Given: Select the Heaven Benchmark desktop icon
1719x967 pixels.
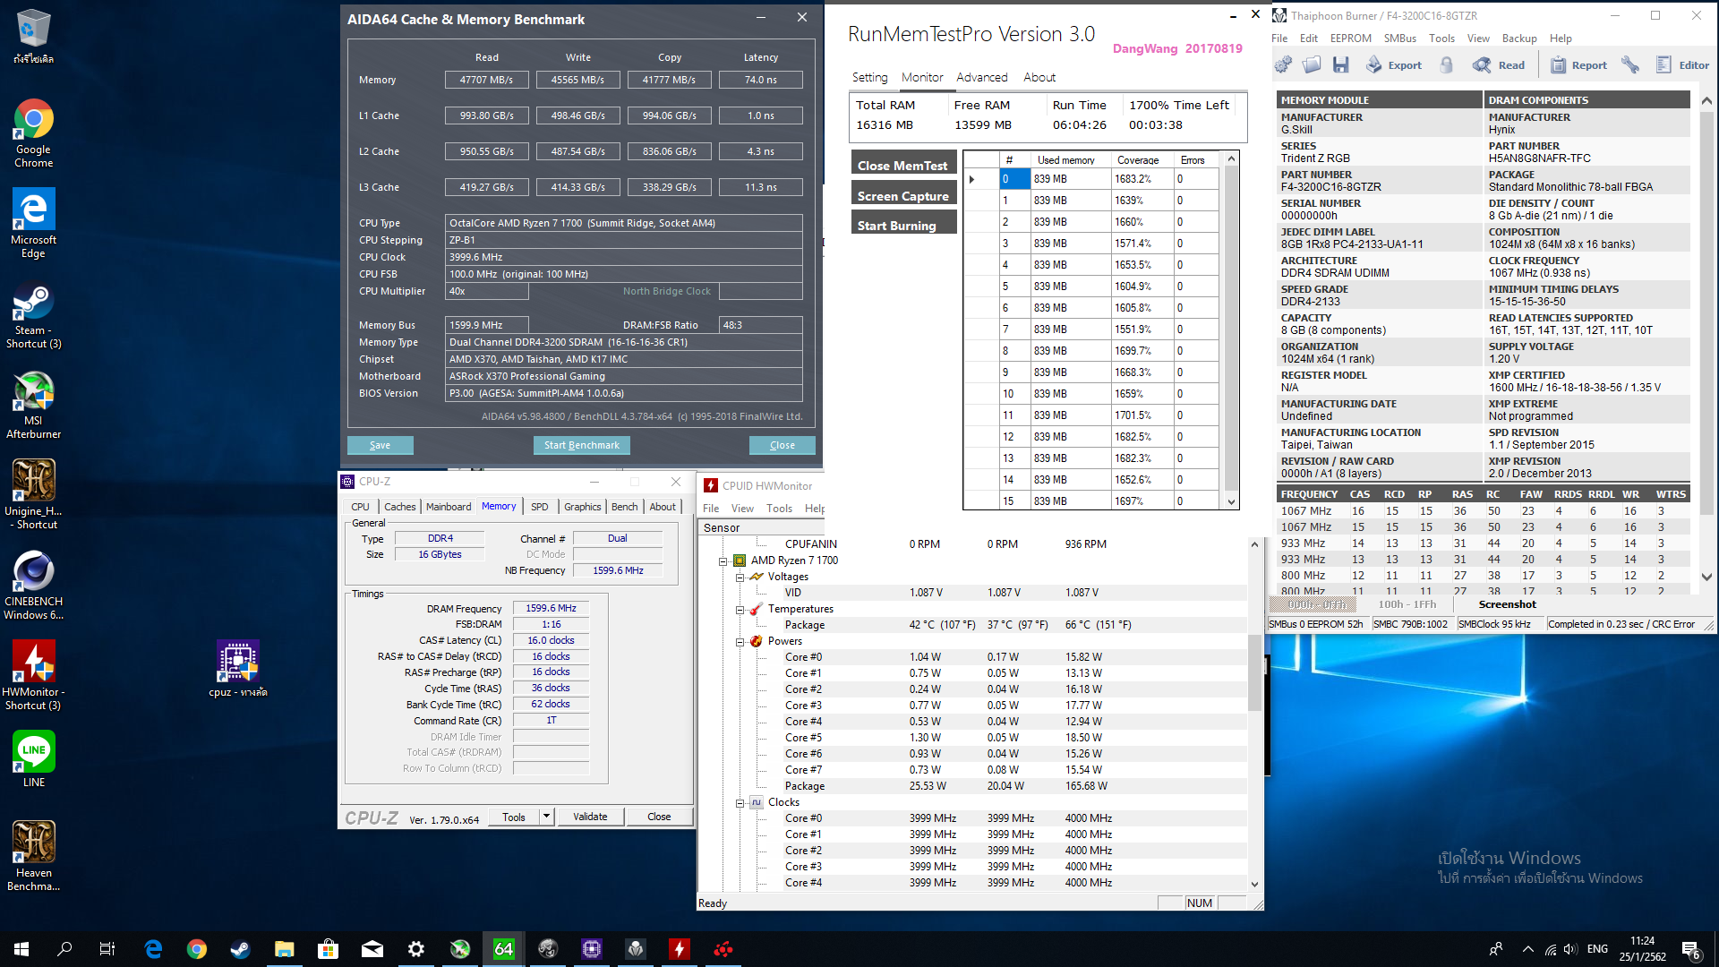Looking at the screenshot, I should tap(33, 856).
